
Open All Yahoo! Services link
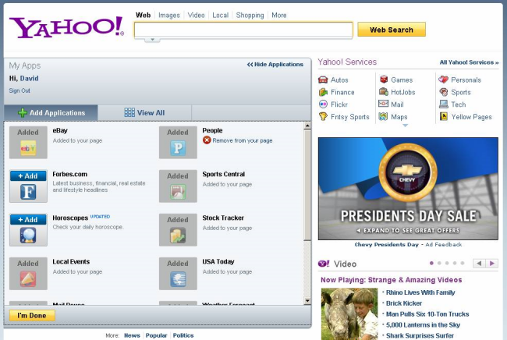tap(469, 62)
